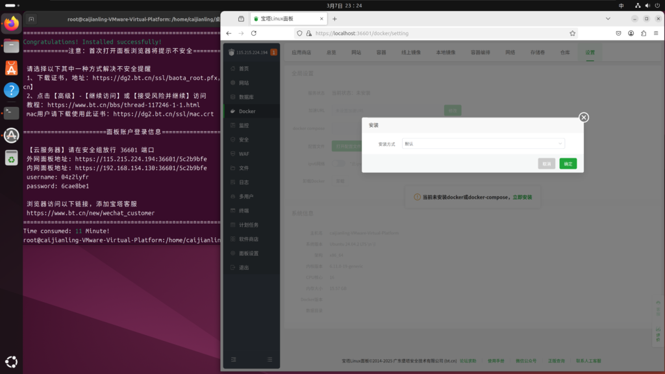Open the recent browsing (Firefox View) icon

click(241, 19)
